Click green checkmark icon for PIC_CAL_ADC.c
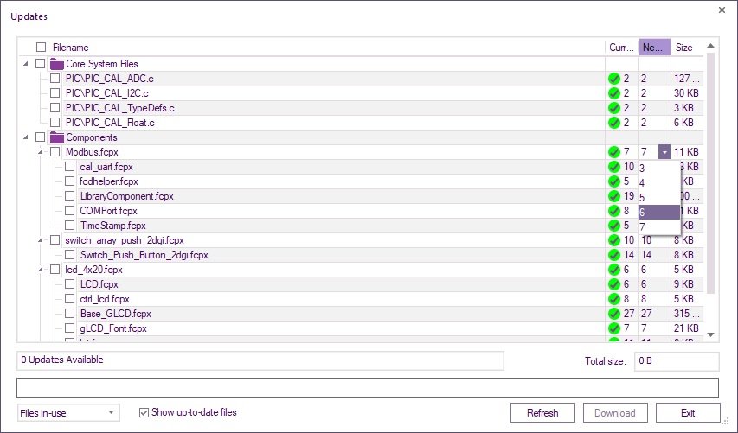 [x=614, y=79]
